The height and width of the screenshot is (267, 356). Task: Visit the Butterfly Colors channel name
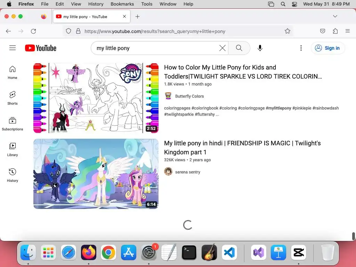[189, 96]
